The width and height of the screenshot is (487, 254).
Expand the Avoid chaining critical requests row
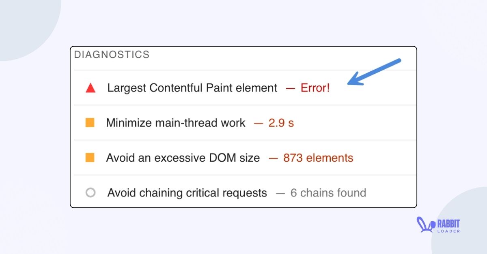pos(186,192)
